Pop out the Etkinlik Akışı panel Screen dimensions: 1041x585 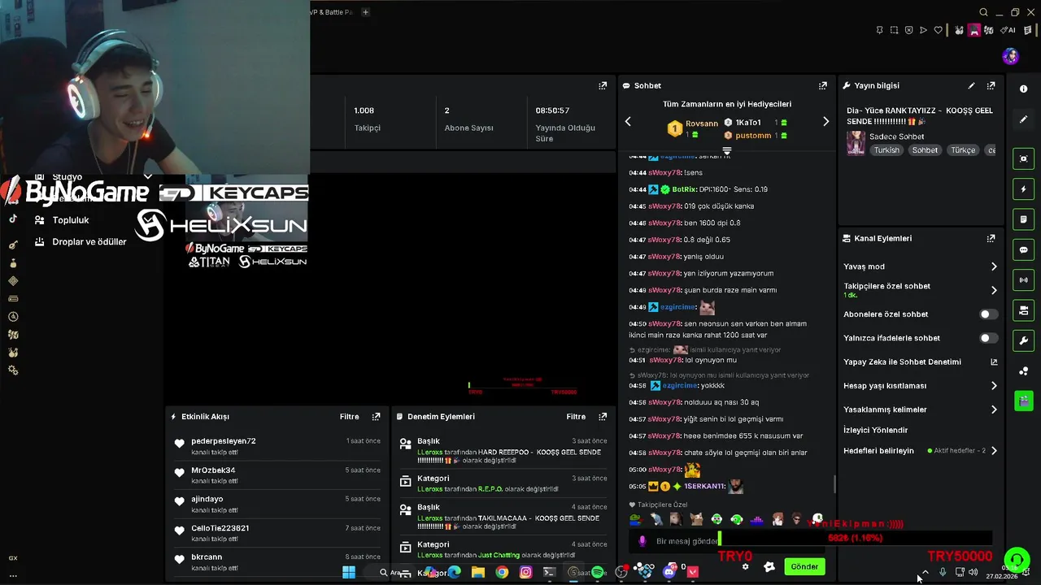pyautogui.click(x=376, y=417)
